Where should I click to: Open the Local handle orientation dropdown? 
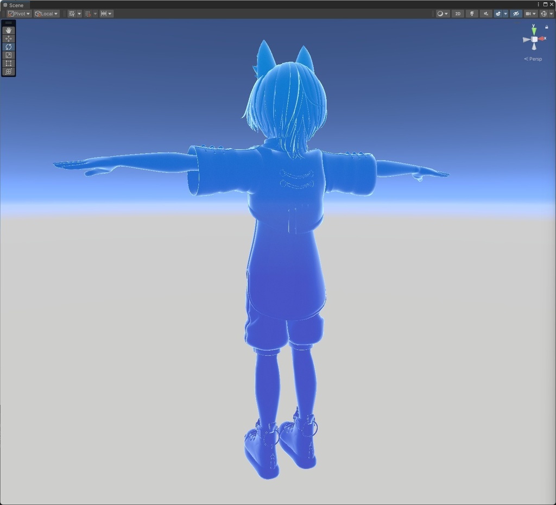(x=46, y=13)
